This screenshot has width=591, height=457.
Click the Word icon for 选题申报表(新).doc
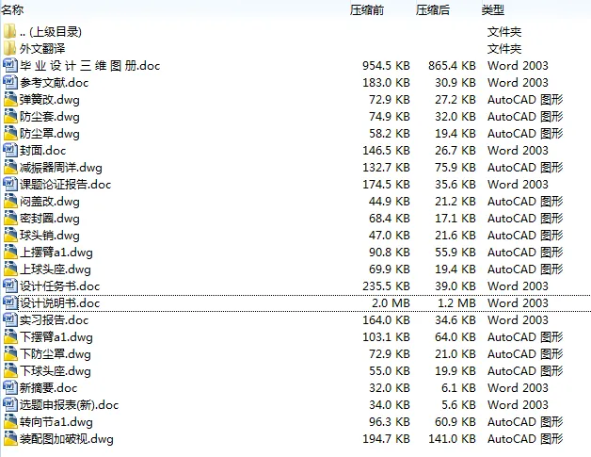[x=10, y=405]
